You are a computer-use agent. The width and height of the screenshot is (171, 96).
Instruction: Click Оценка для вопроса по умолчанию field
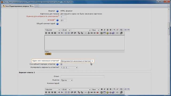click(x=64, y=17)
